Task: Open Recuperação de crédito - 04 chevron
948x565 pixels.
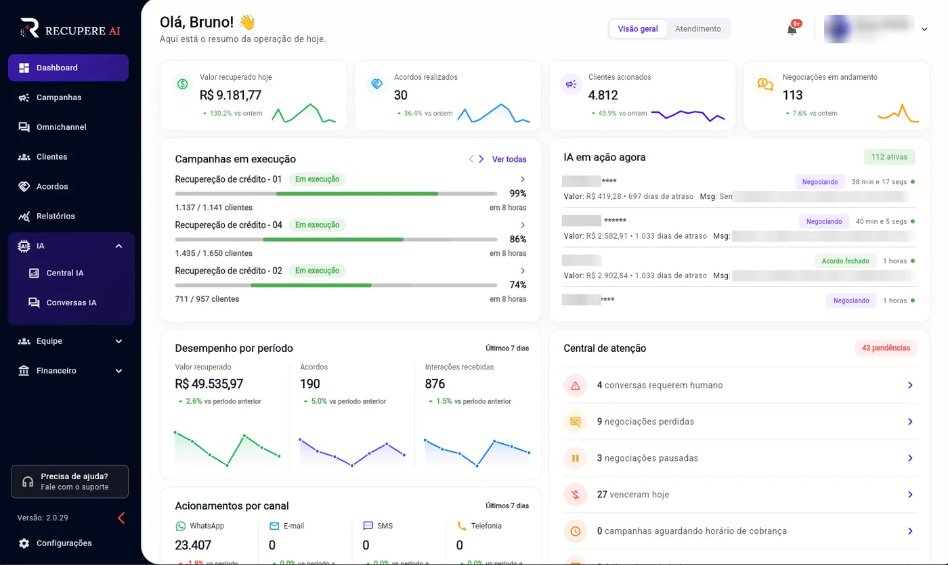Action: pyautogui.click(x=523, y=225)
